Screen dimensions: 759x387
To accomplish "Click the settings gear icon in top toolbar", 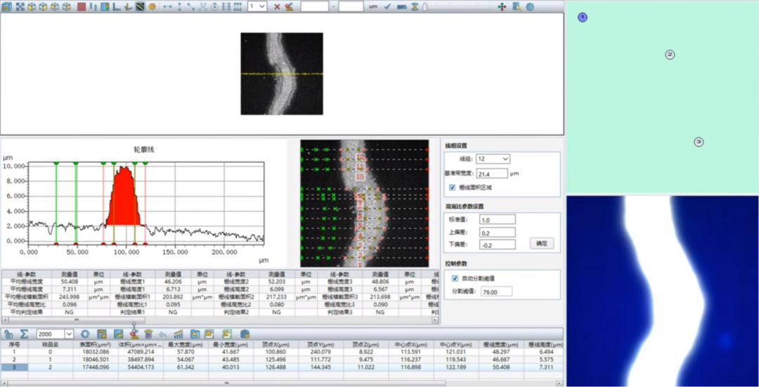I will pyautogui.click(x=531, y=6).
